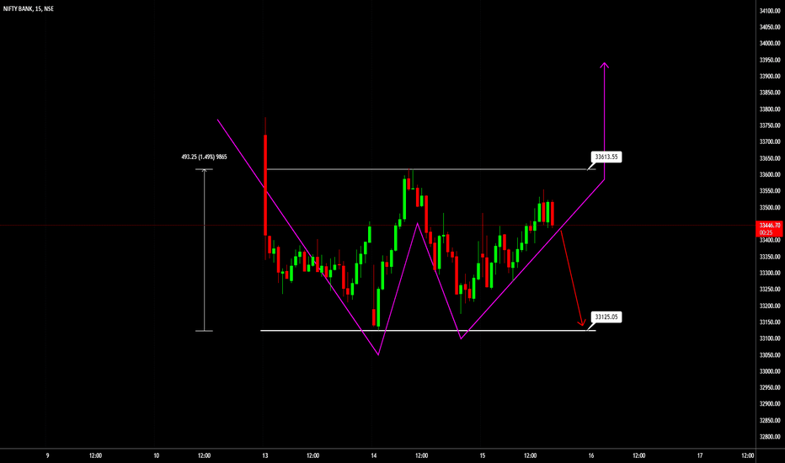
Task: Click the 12:00 label between dates 9 and 10
Action: [96, 456]
